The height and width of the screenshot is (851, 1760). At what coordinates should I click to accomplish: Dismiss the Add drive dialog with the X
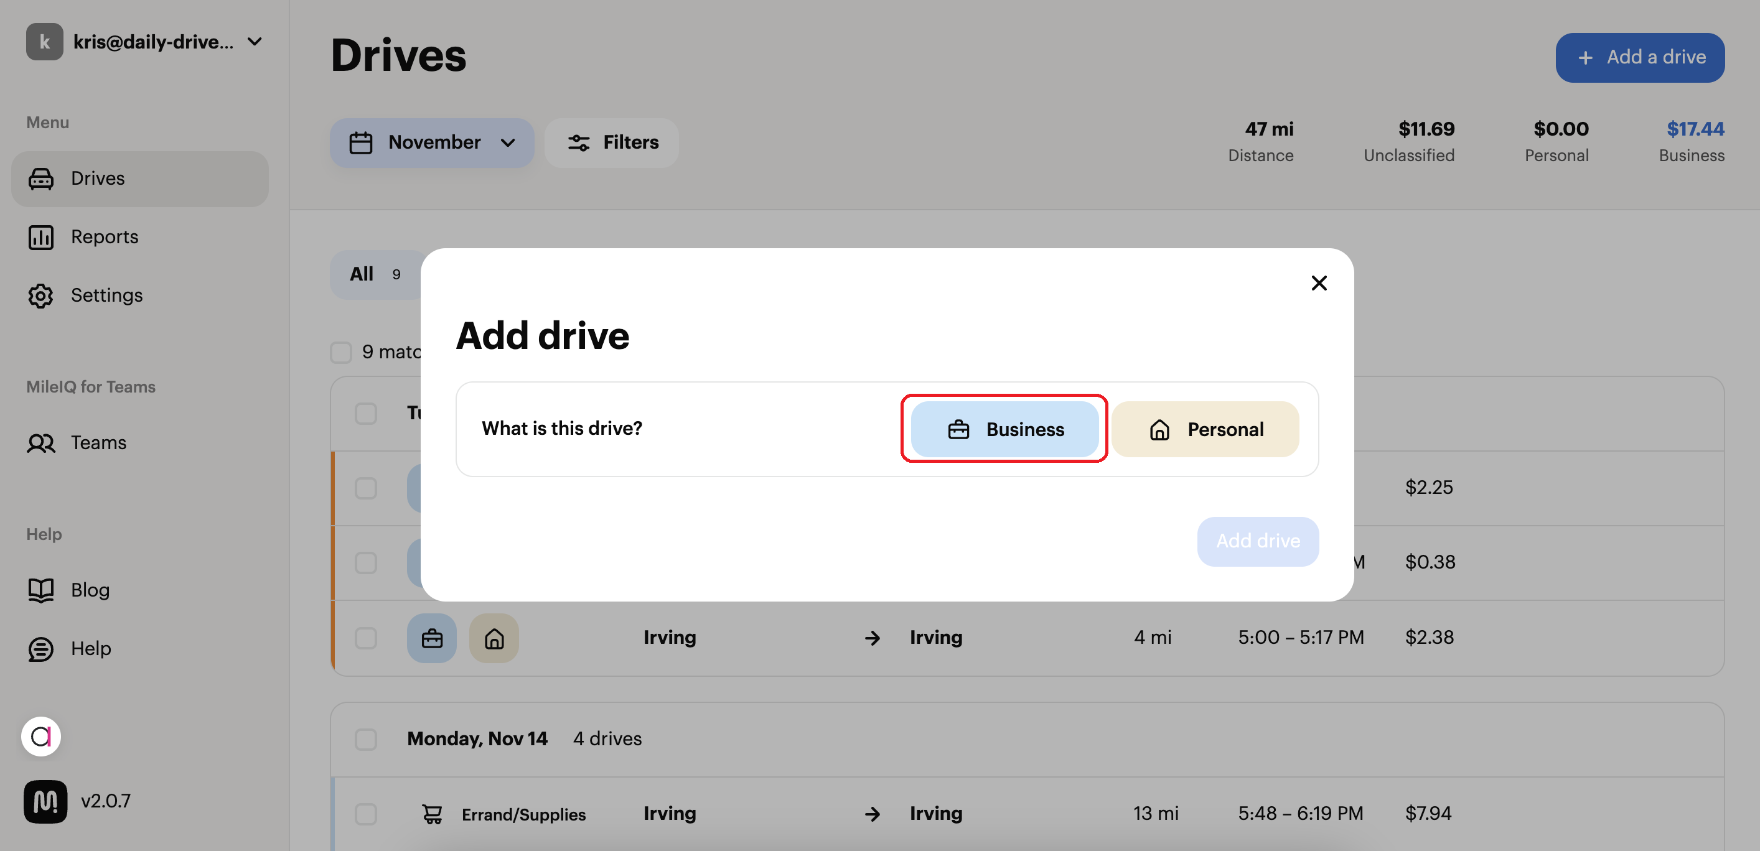(1319, 282)
